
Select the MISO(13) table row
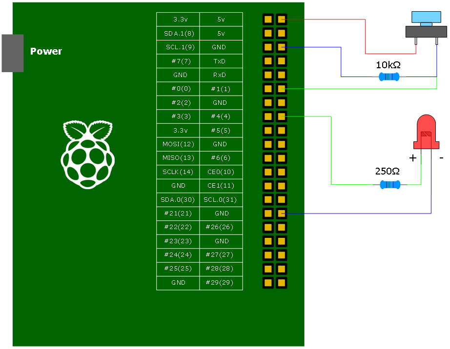pos(178,158)
